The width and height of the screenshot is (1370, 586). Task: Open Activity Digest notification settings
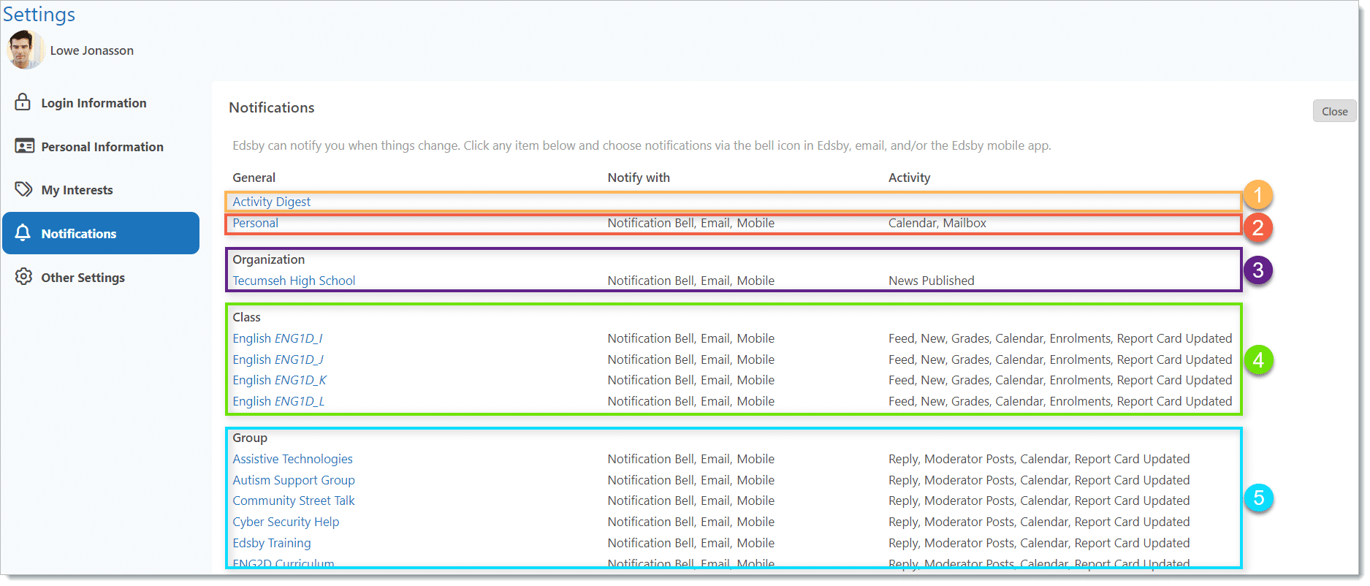point(271,202)
